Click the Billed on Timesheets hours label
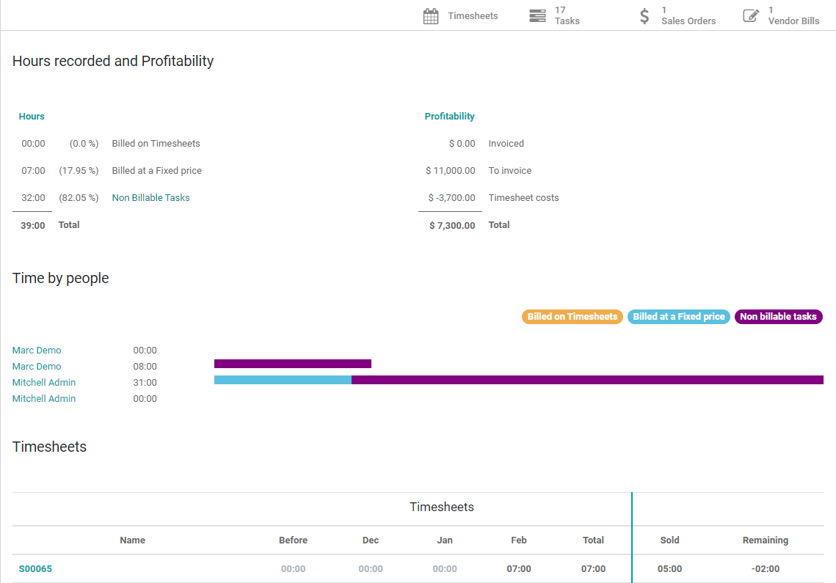836x583 pixels. pos(156,143)
